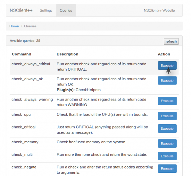Click the 'alter the return status codes' description
This screenshot has width=191, height=176.
click(x=105, y=170)
